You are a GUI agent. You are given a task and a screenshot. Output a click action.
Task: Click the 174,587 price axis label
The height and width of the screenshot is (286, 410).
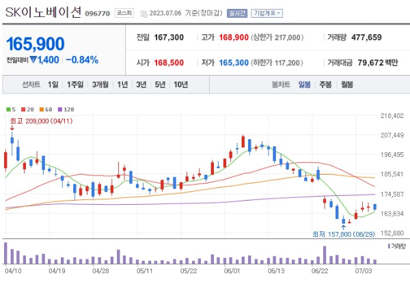click(x=392, y=194)
